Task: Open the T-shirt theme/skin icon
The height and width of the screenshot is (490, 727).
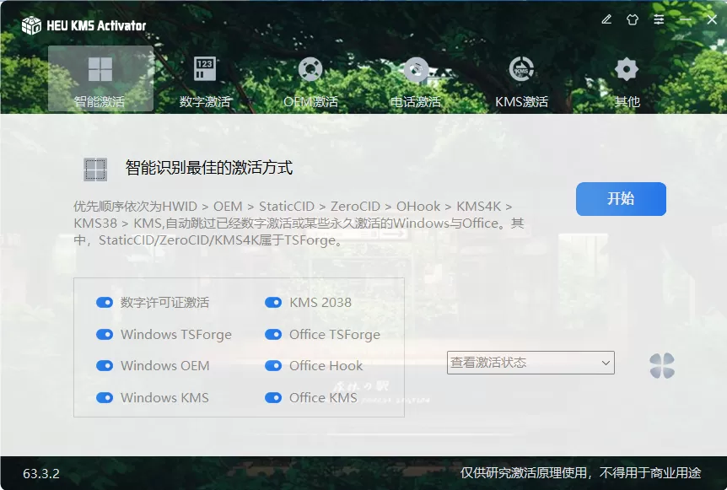Action: (633, 19)
